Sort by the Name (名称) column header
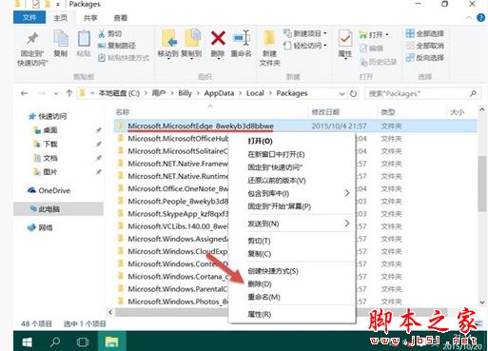Viewport: 488px width, 351px height. click(123, 112)
